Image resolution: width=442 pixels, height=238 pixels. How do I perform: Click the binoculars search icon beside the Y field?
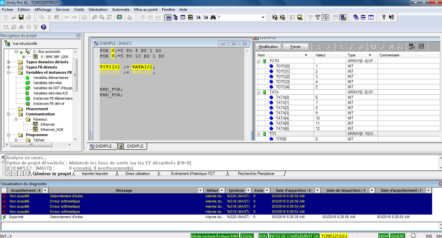point(213,17)
